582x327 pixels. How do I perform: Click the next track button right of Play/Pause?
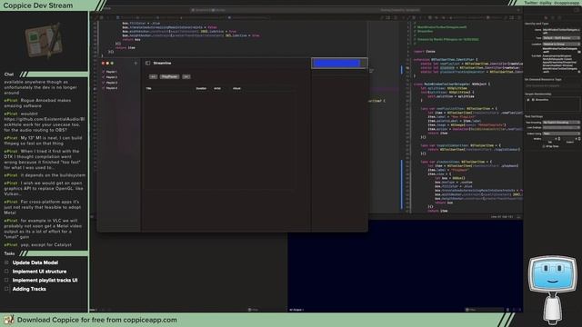coord(186,76)
